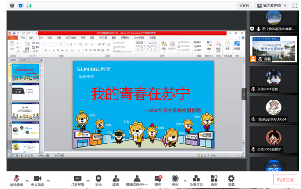Click the 共享屏幕 share screen icon
The image size is (301, 189).
(78, 179)
